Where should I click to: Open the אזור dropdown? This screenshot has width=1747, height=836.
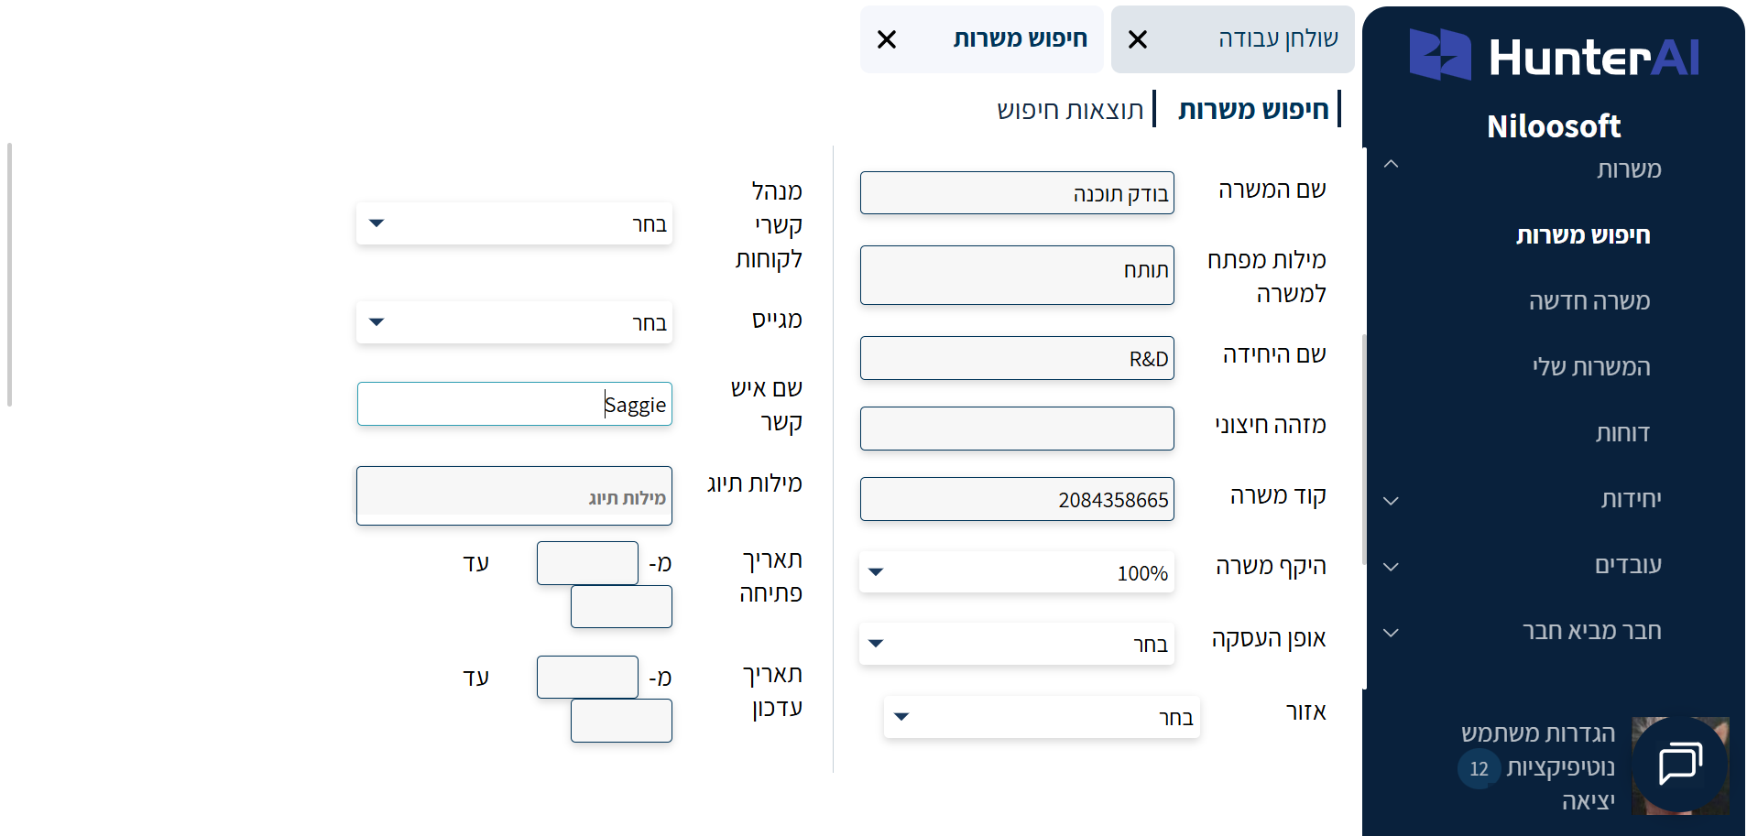click(1042, 717)
